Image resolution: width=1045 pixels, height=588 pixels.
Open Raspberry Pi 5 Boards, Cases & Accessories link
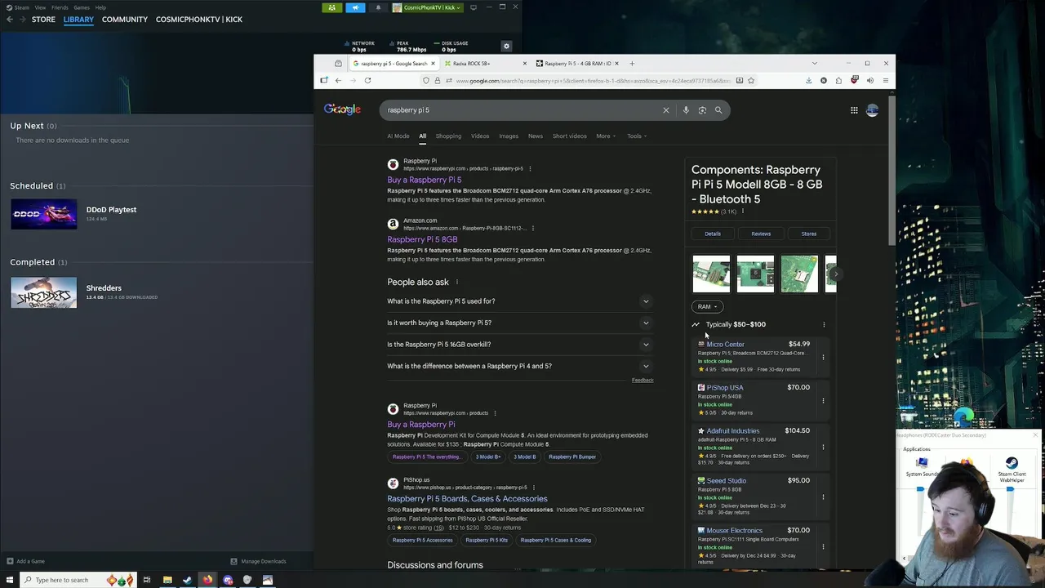pyautogui.click(x=467, y=499)
